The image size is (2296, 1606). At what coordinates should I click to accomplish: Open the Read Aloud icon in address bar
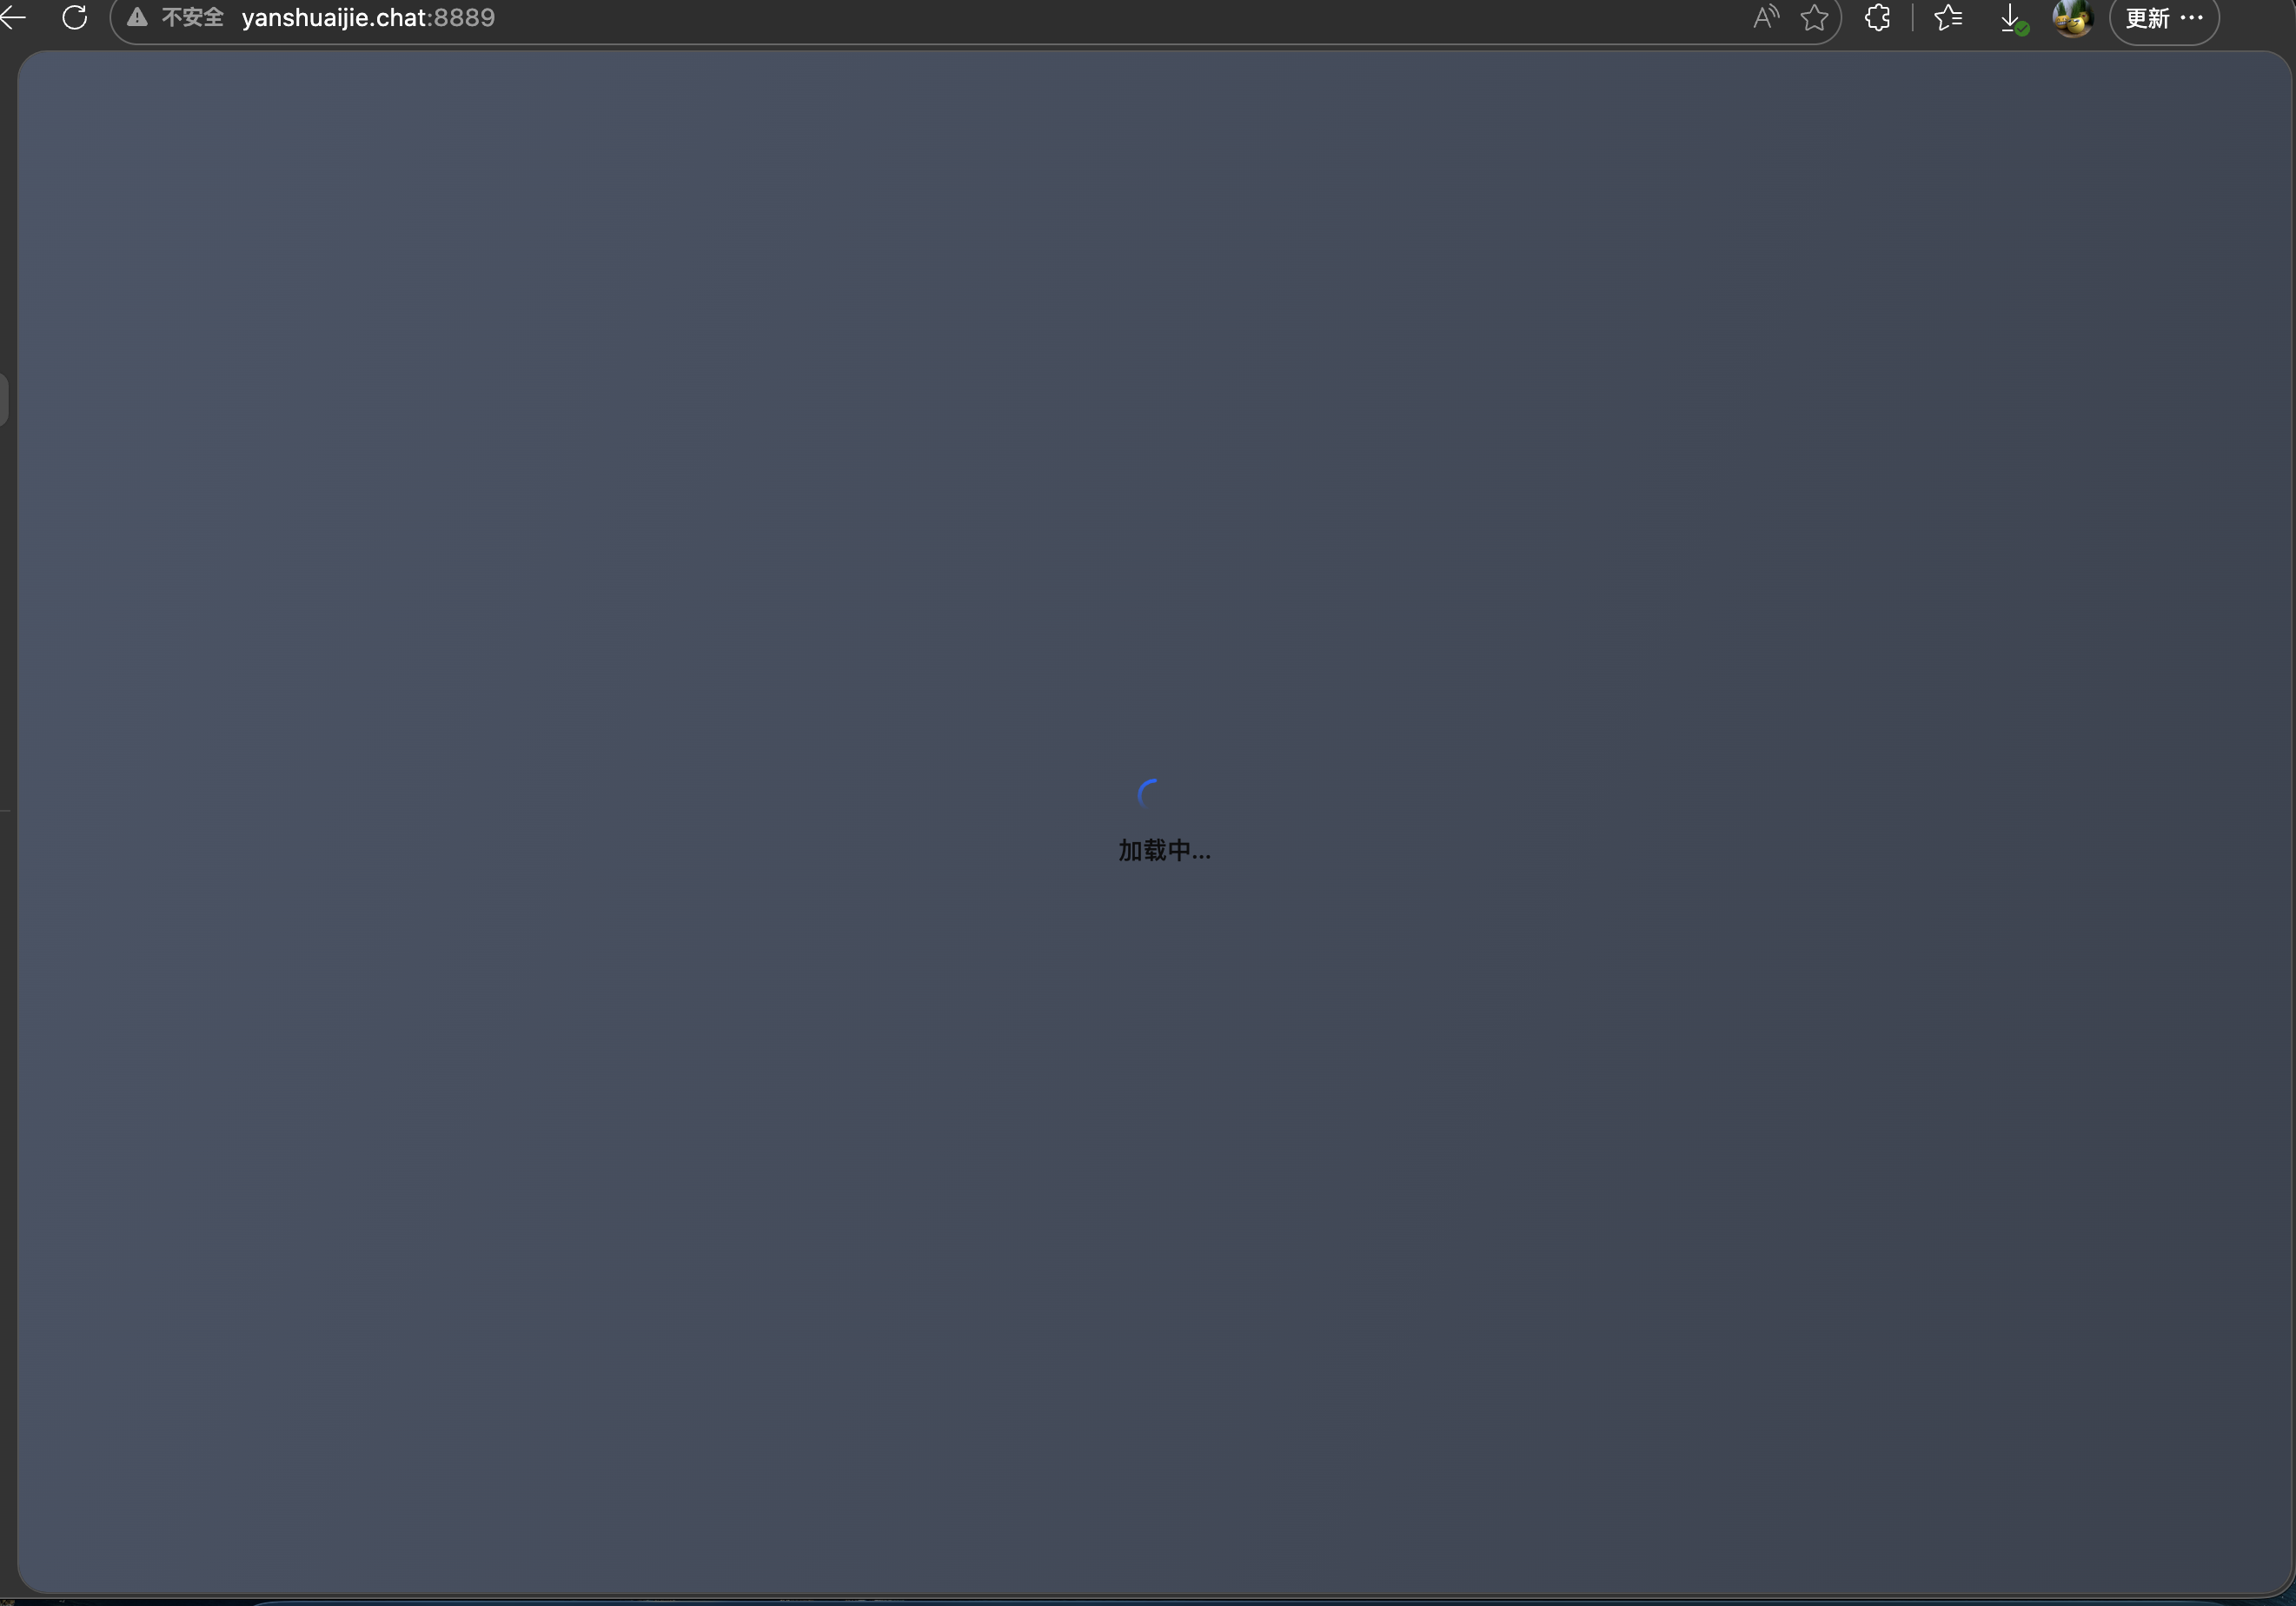[x=1766, y=17]
